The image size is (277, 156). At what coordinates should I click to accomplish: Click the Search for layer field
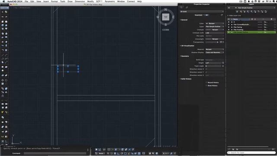pyautogui.click(x=251, y=153)
